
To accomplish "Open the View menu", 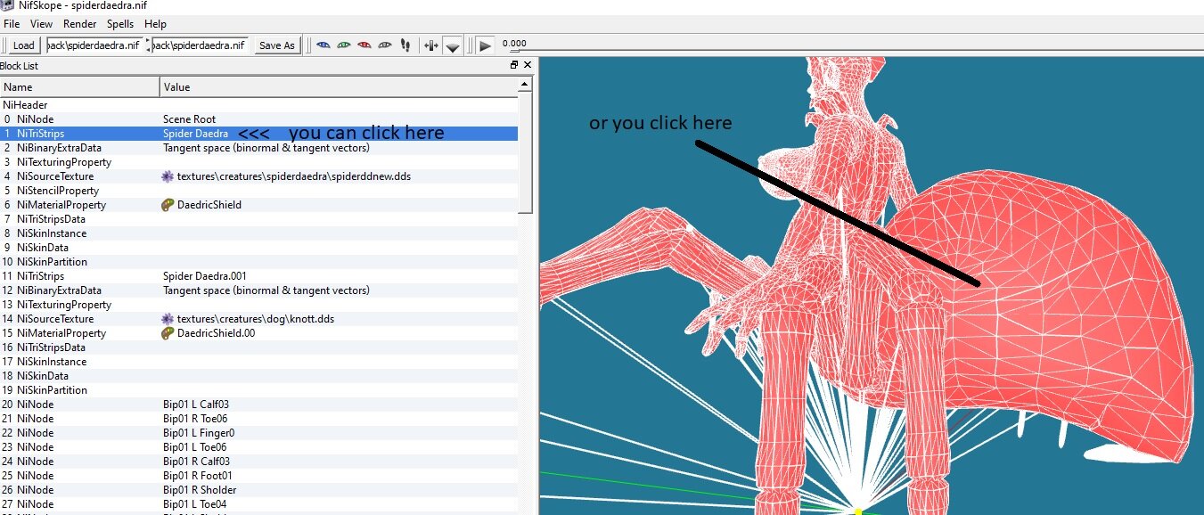I will [x=41, y=24].
